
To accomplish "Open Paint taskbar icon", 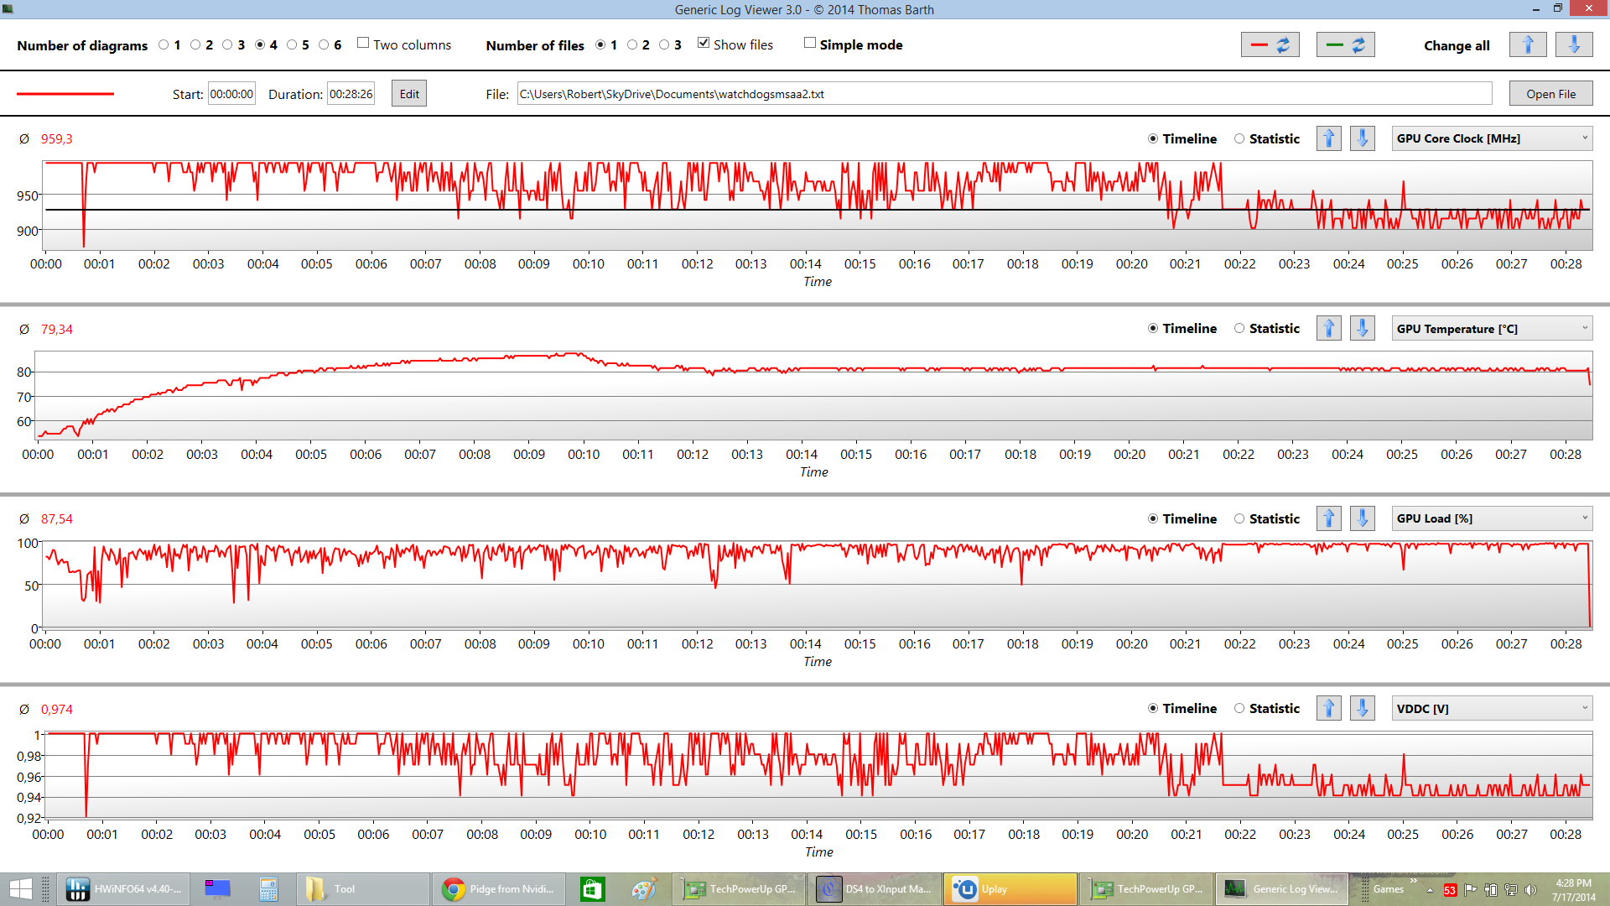I will [x=643, y=889].
